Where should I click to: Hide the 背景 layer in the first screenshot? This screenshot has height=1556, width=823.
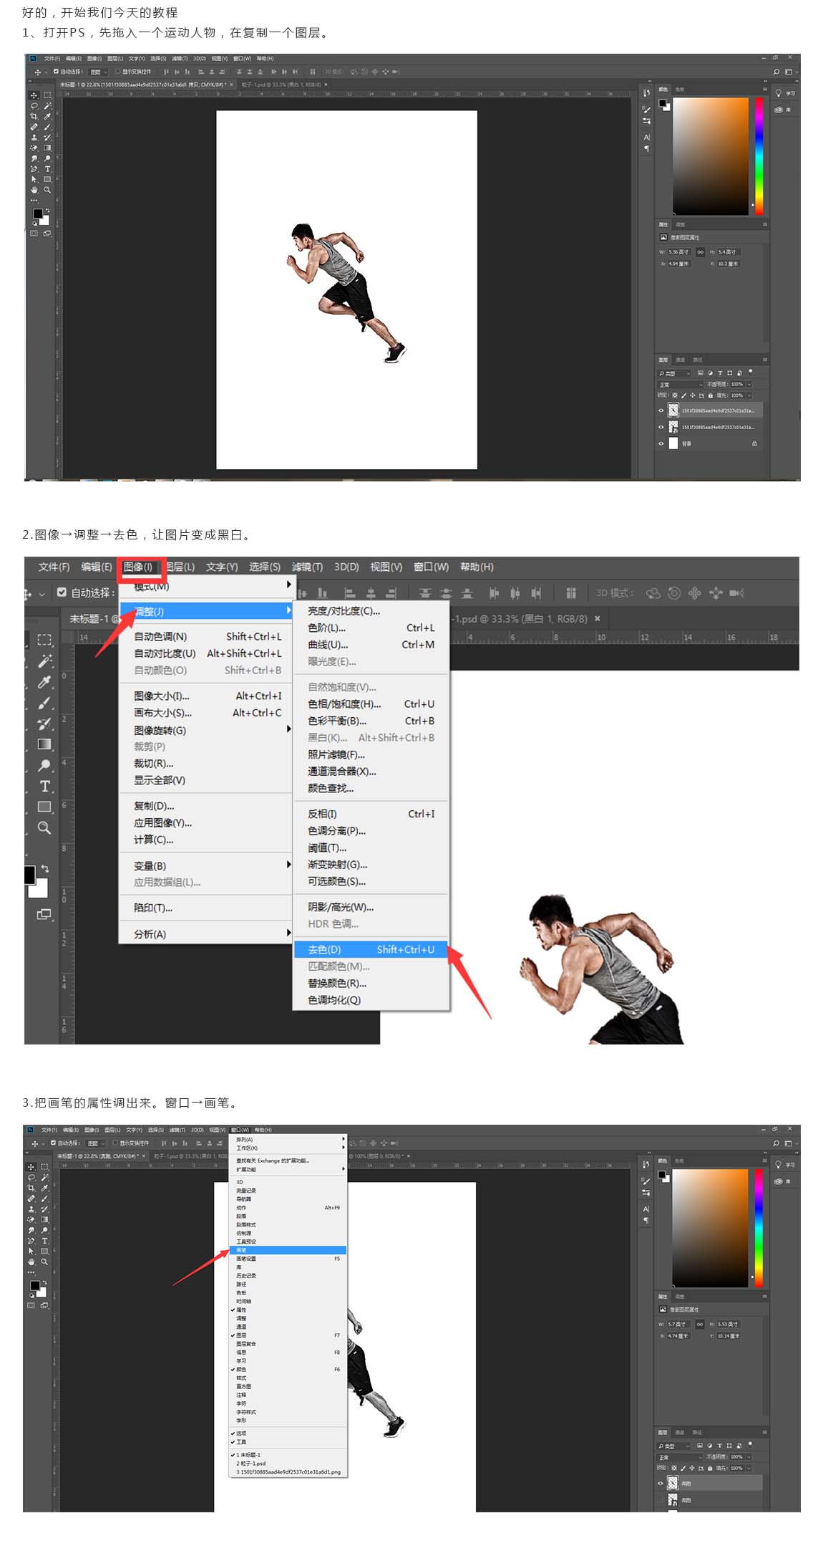(661, 443)
